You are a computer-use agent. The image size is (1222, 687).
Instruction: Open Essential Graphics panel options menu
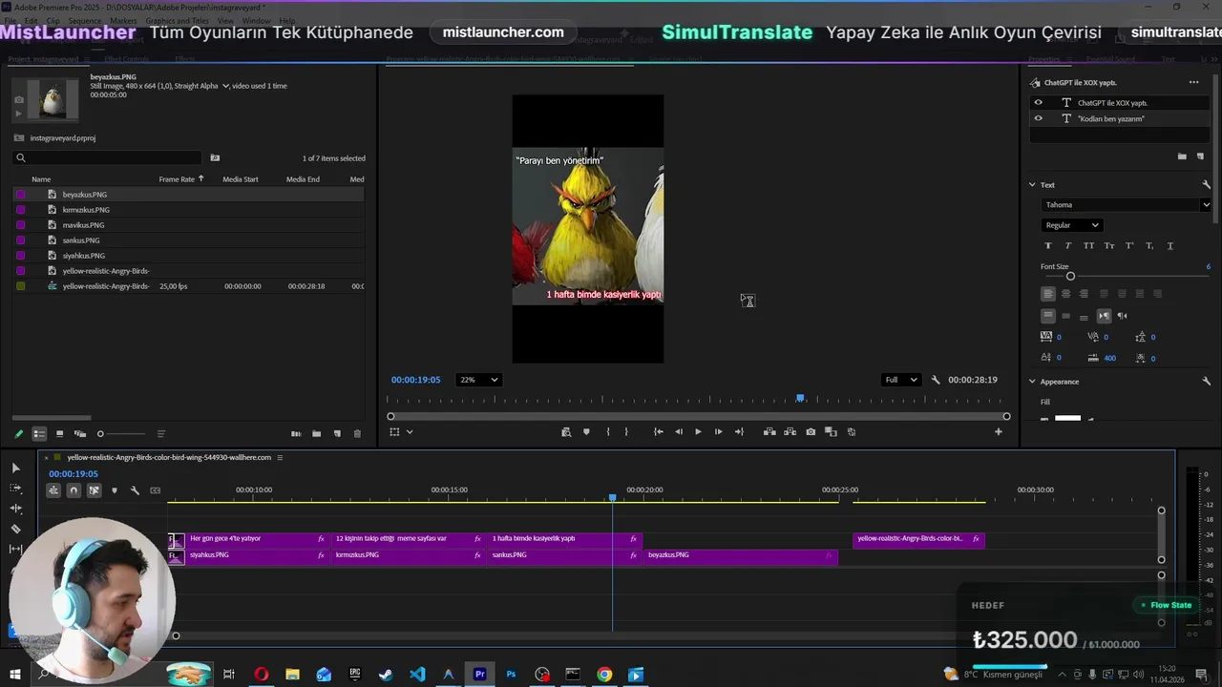pos(1193,83)
